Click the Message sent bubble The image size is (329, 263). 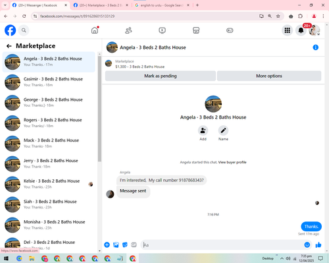click(x=133, y=191)
